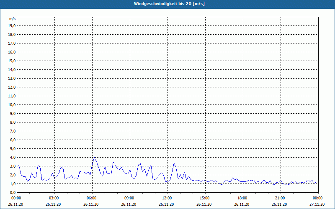Click the chart title "Windgeschwindigkeit bis 20 [m/s]"
Image resolution: width=335 pixels, height=209 pixels.
(x=170, y=4)
